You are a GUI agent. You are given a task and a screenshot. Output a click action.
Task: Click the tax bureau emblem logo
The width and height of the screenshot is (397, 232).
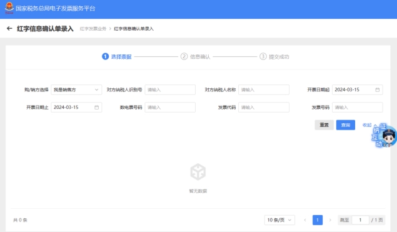[x=9, y=8]
